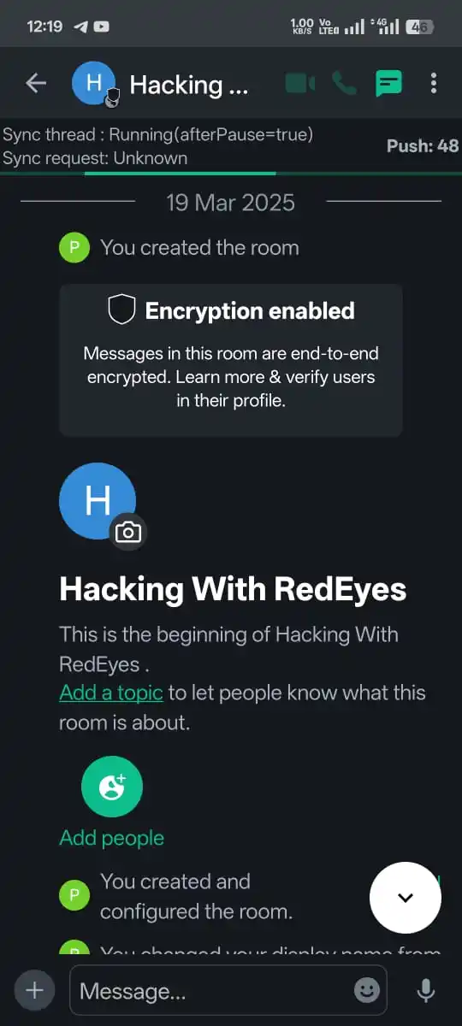Open room details via Hacking title

tap(188, 84)
